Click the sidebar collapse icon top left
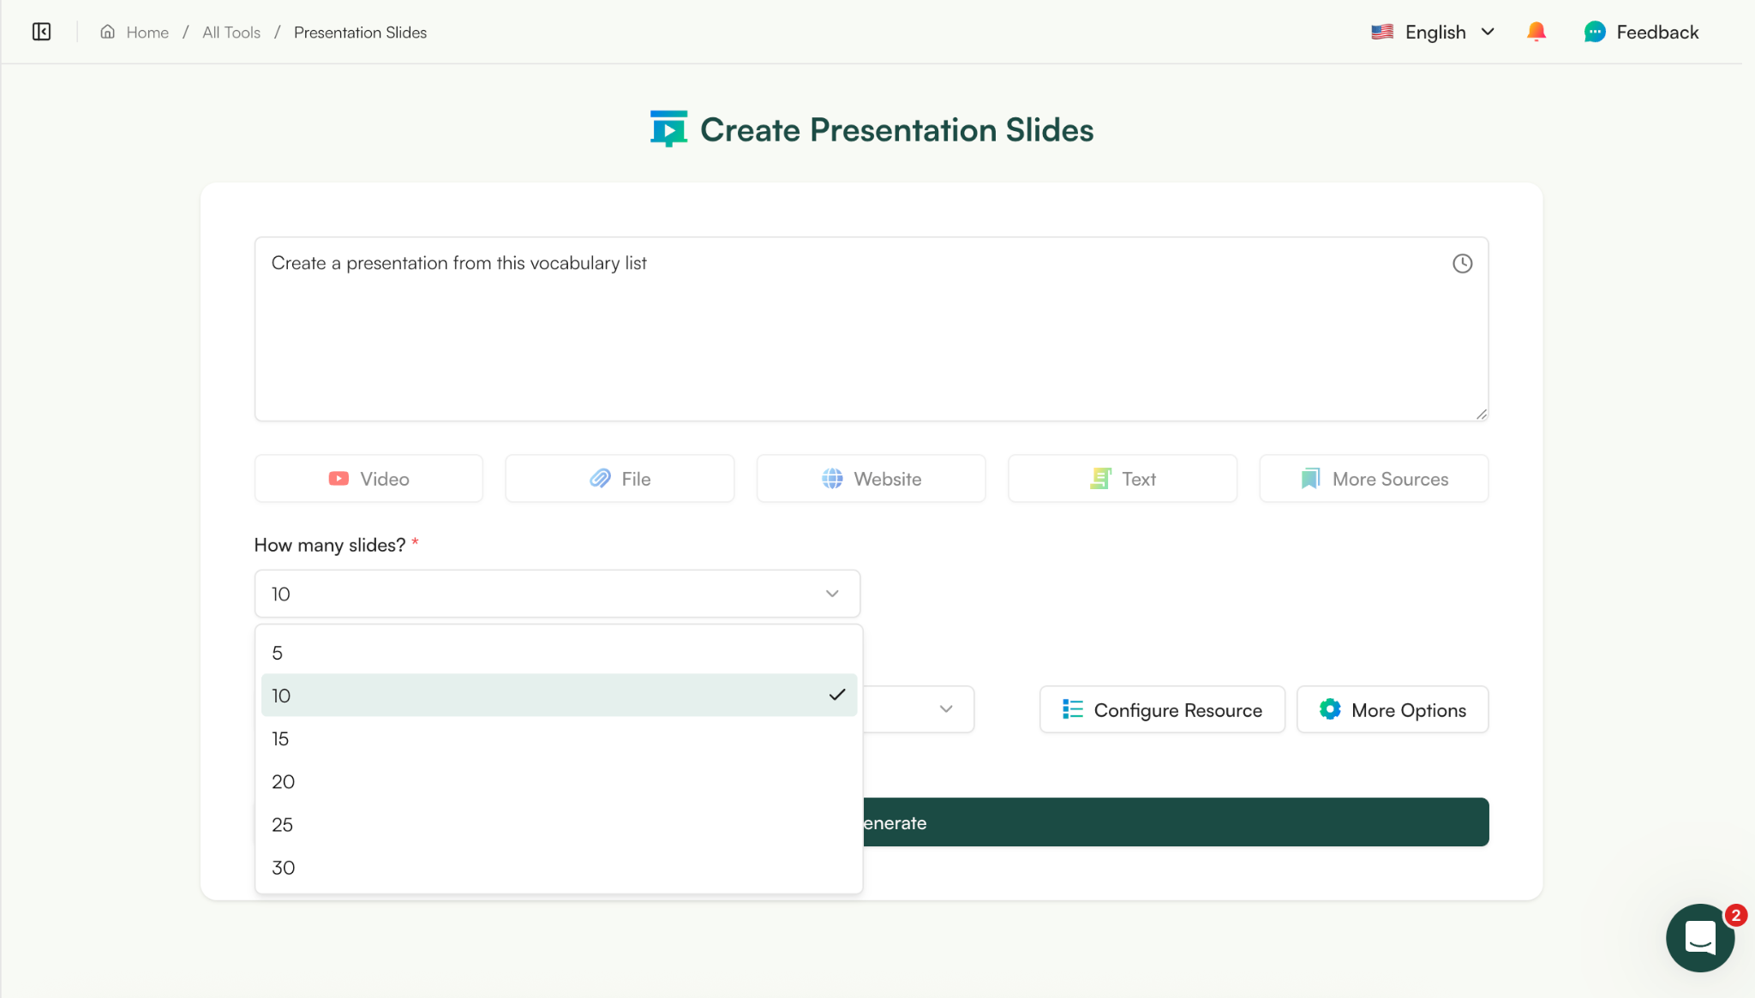 [41, 31]
